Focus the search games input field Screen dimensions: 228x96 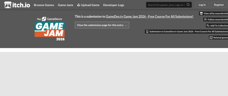pos(166,5)
